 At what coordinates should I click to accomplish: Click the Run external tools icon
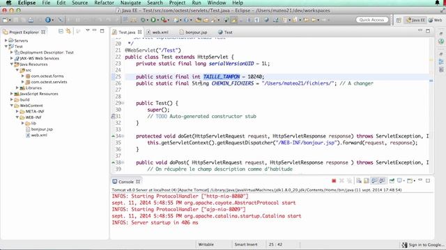(x=164, y=20)
